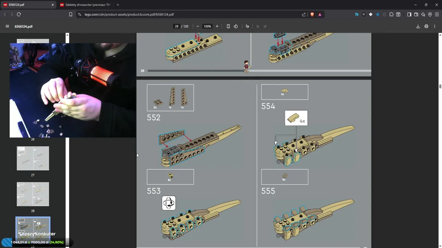Open Brave Rewards triangle icon
This screenshot has width=442, height=248.
click(x=320, y=14)
